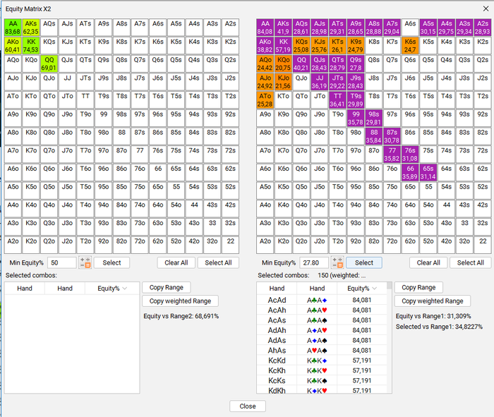494x417 pixels.
Task: Click the right hand list scrollbar thumb
Action: click(390, 286)
